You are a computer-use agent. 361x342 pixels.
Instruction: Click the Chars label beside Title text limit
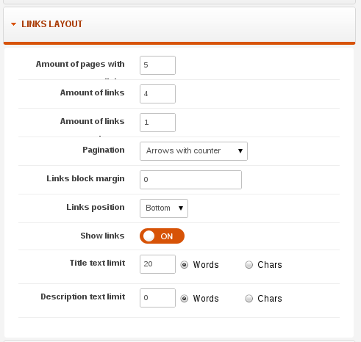270,265
